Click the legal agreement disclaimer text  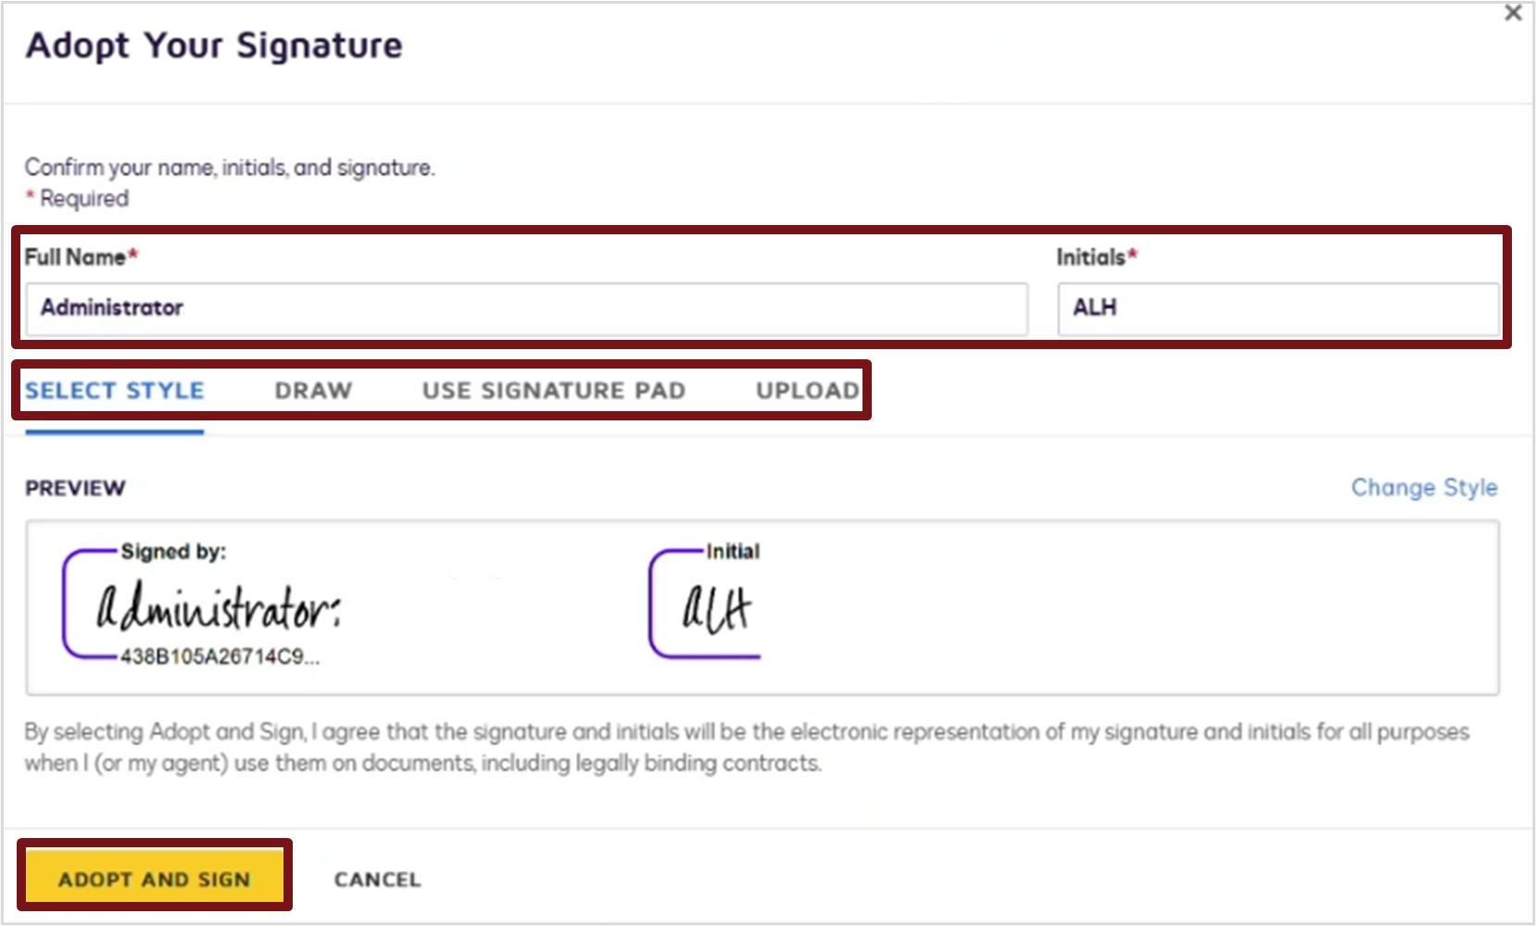pos(746,747)
